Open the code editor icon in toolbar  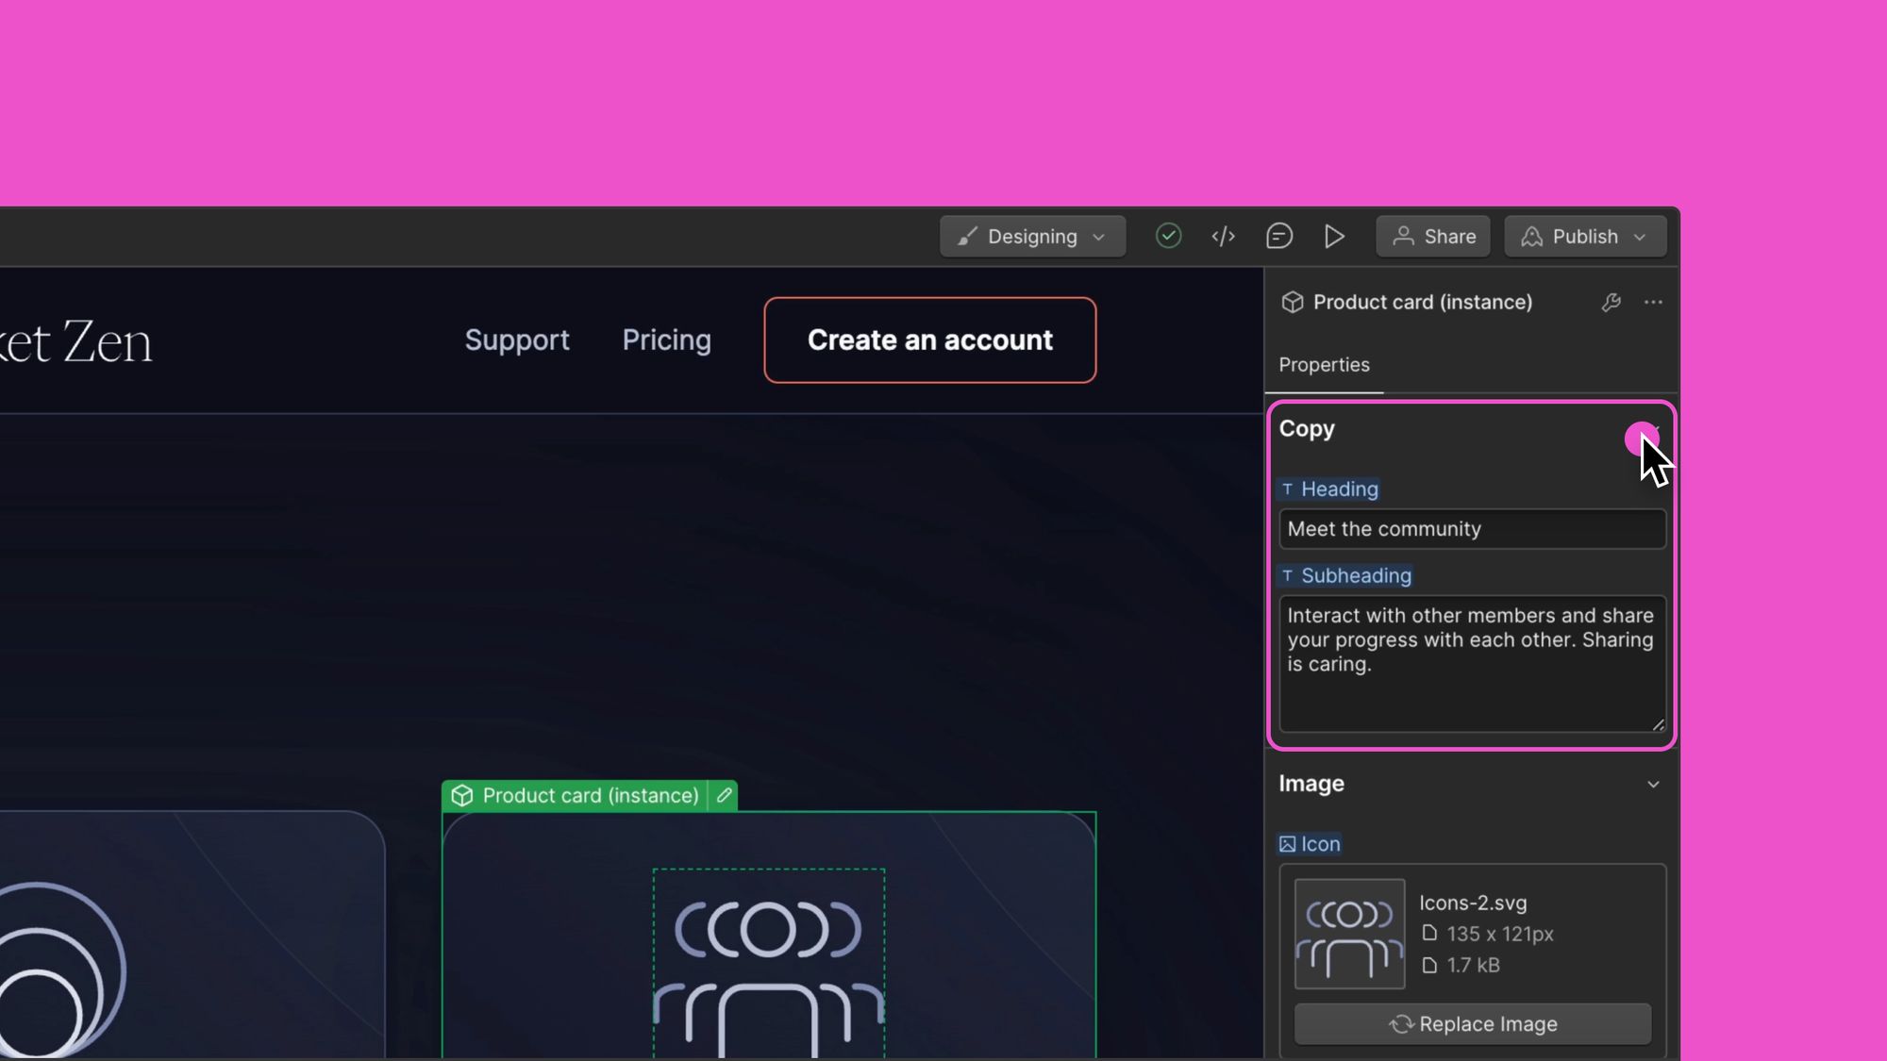click(1223, 236)
